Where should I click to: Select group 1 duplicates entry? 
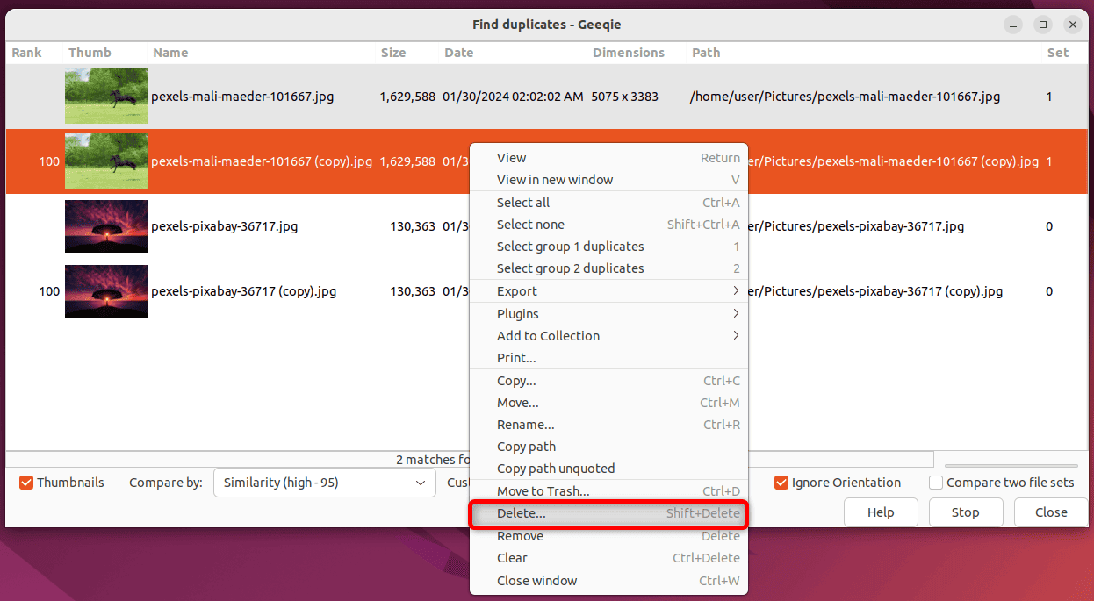[x=608, y=247]
